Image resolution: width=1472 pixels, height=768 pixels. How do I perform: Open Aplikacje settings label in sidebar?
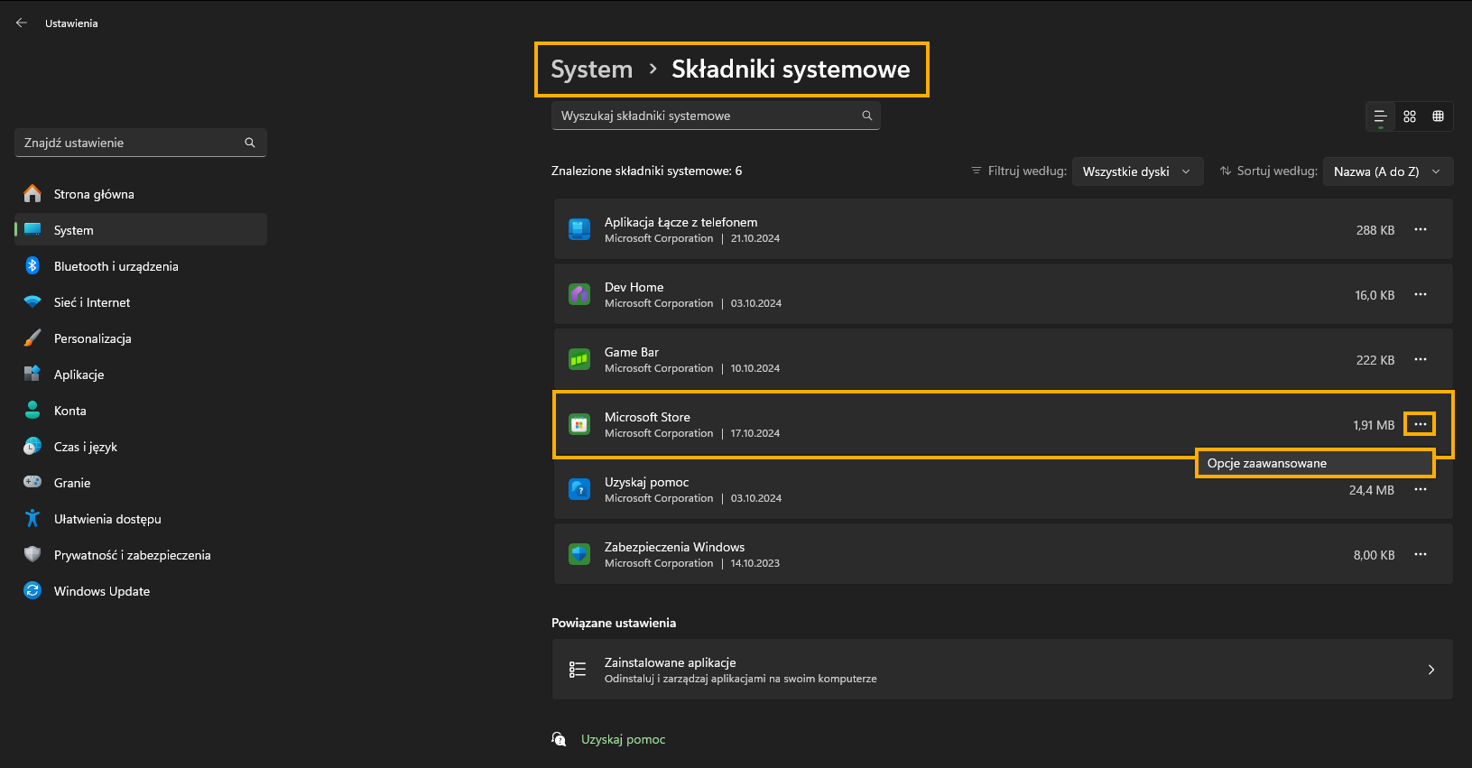pos(79,375)
